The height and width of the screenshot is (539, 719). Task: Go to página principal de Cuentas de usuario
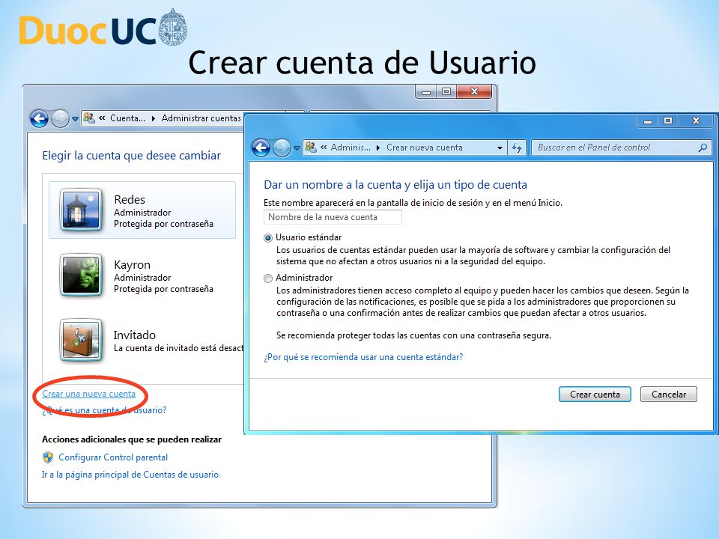pos(130,475)
